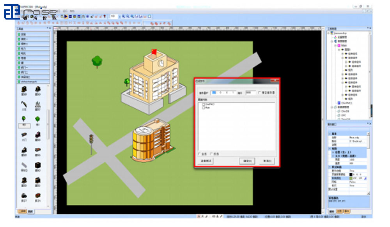Click the height value 600 in properties

(x=351, y=163)
